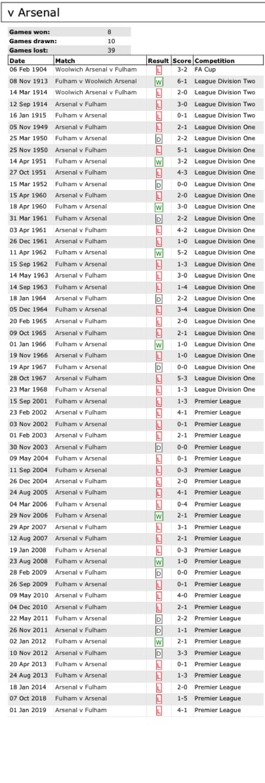Viewport: 265px width, 783px height.
Task: Click the W result icon for 29 Nov 2006
Action: (159, 516)
